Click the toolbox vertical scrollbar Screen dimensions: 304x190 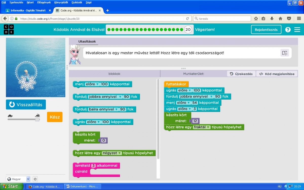click(158, 119)
